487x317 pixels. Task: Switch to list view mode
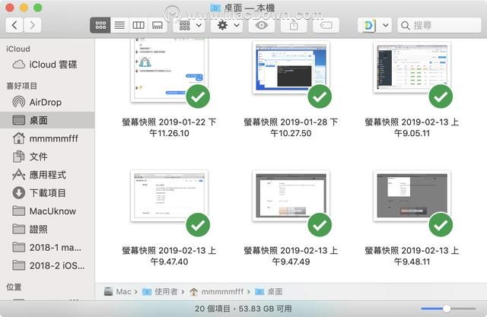coord(119,25)
